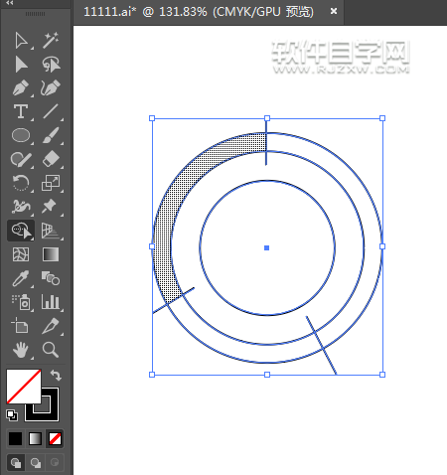
Task: Set the None mode button under swatches
Action: [55, 439]
